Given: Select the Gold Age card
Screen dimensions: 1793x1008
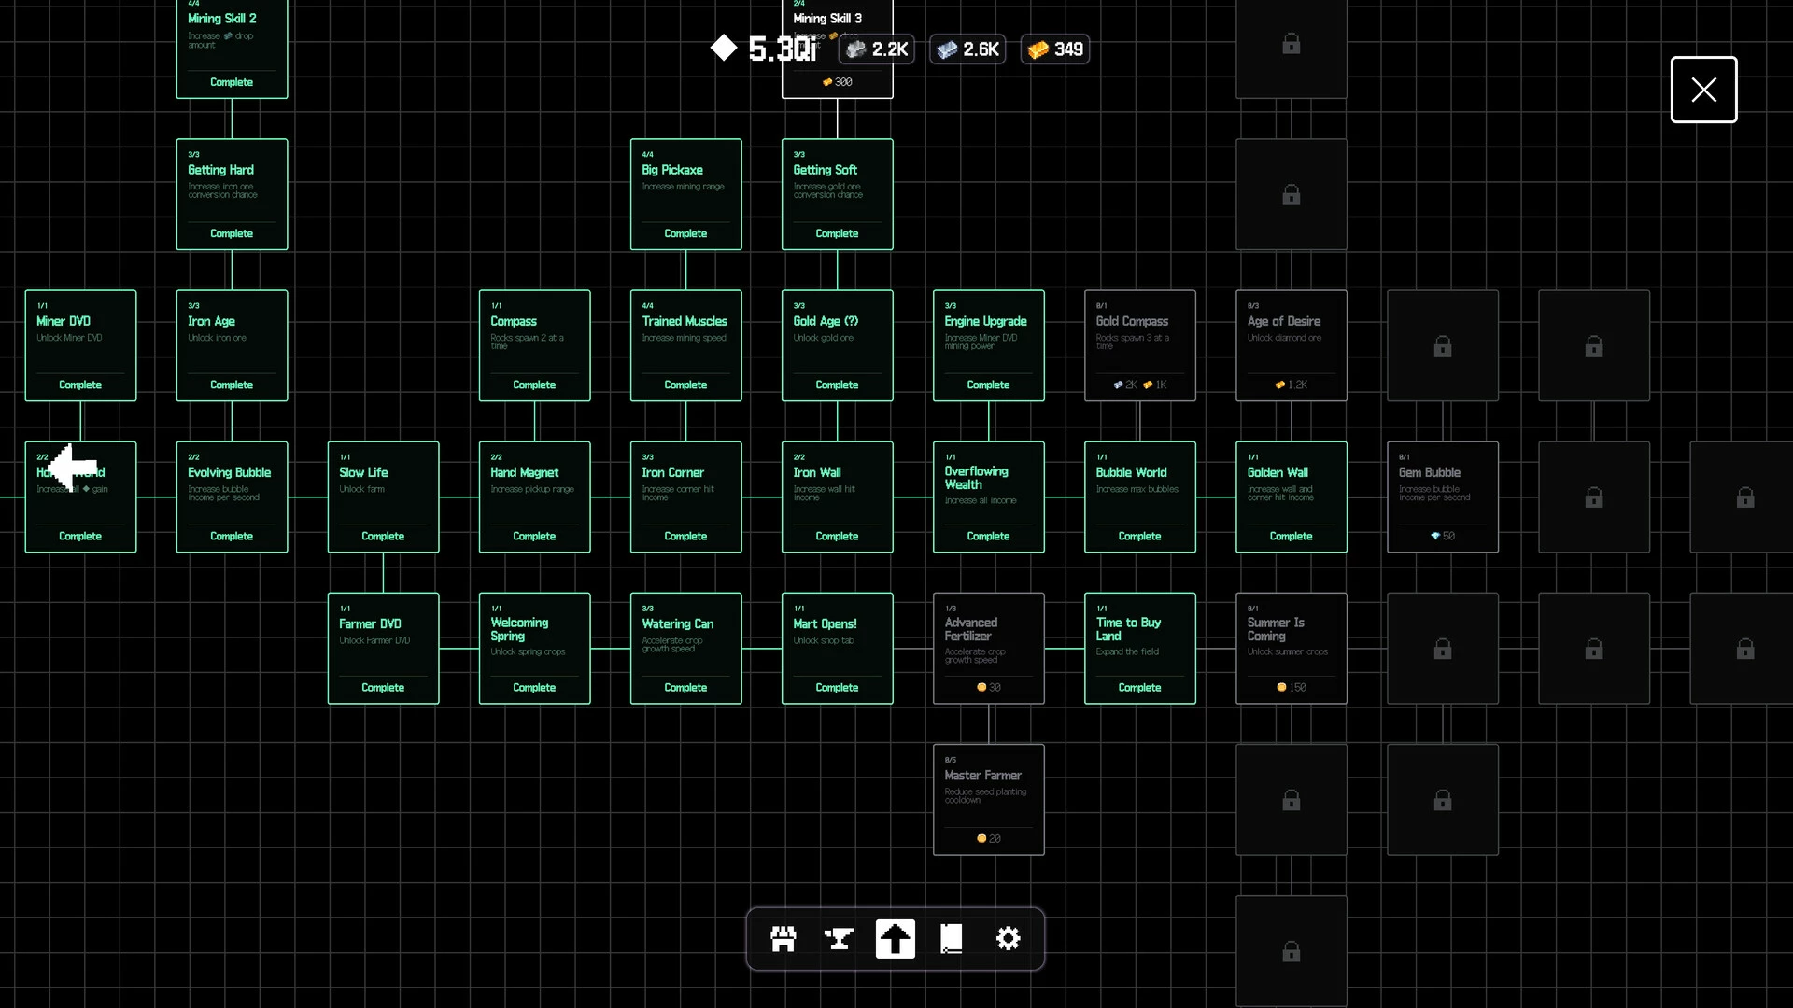Looking at the screenshot, I should [x=837, y=345].
